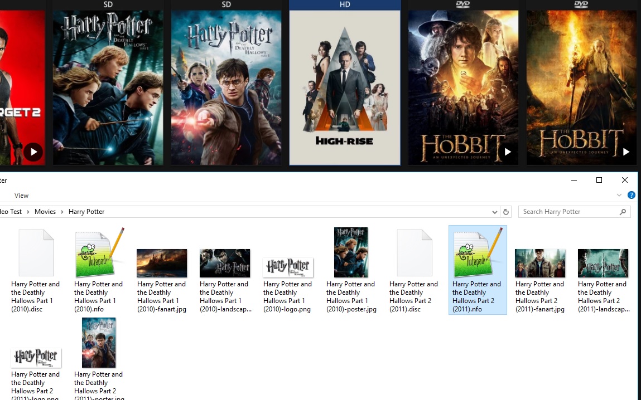Play the red movie with title ending in 'RGET 2'
The width and height of the screenshot is (641, 400).
(33, 152)
